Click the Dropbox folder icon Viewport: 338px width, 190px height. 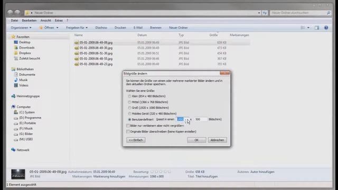pos(16,53)
